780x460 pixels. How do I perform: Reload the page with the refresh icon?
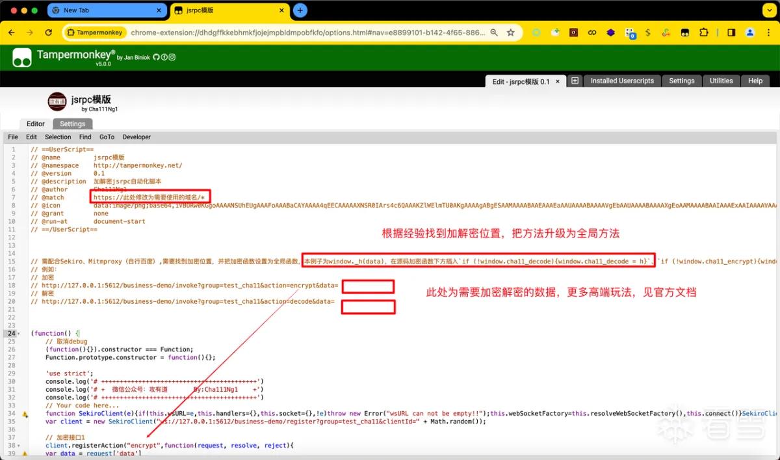[x=48, y=33]
